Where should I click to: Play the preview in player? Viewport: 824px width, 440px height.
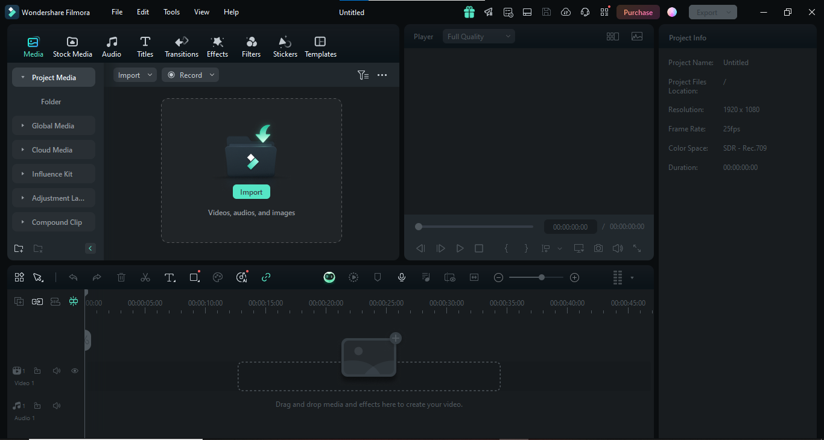click(460, 248)
